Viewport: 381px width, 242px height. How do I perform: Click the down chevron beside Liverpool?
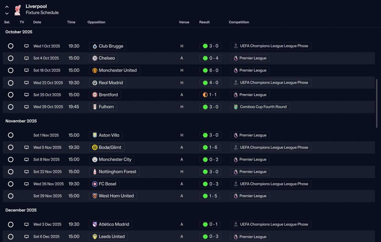tap(7, 13)
